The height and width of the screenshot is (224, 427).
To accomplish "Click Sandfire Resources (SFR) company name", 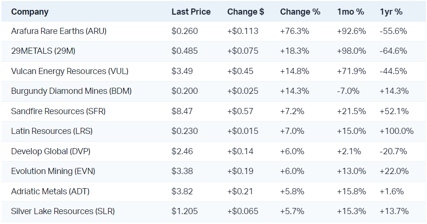I will [59, 111].
